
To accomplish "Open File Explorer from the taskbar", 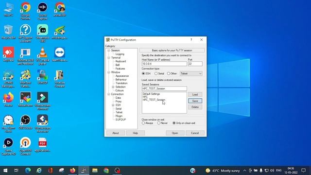I will (95, 171).
